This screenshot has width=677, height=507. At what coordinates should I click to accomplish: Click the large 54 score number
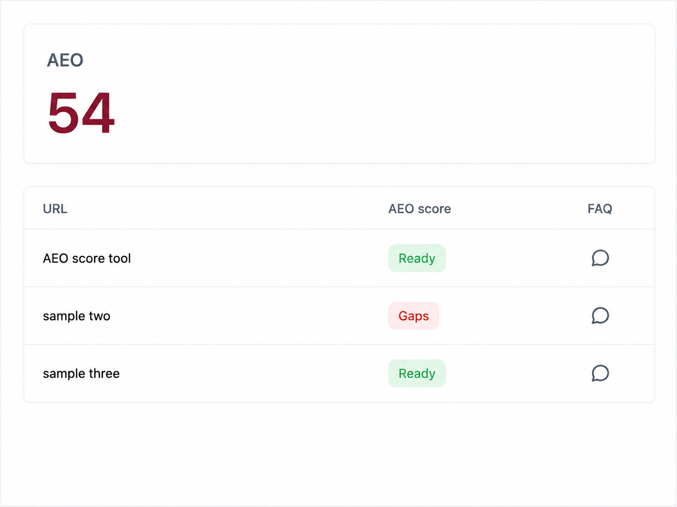point(81,113)
